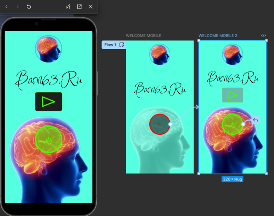The width and height of the screenshot is (274, 216).
Task: Close the inline preview panel
Action: coord(91,7)
